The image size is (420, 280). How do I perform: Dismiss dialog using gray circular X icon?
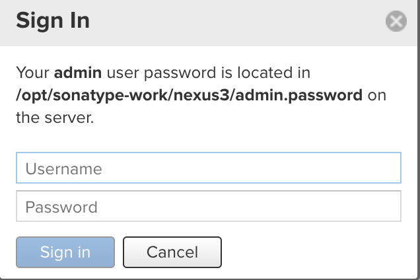pyautogui.click(x=396, y=22)
